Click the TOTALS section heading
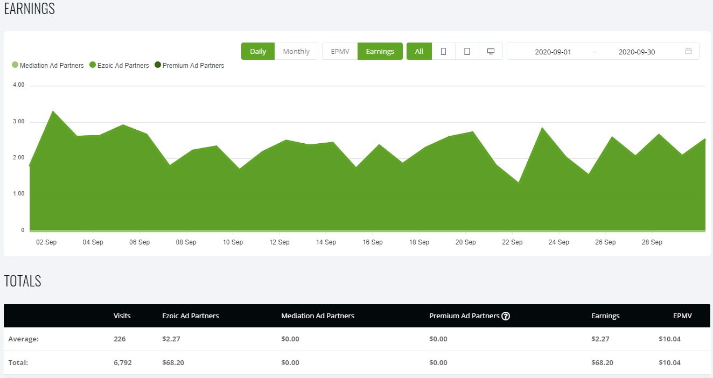Image resolution: width=713 pixels, height=378 pixels. 23,281
